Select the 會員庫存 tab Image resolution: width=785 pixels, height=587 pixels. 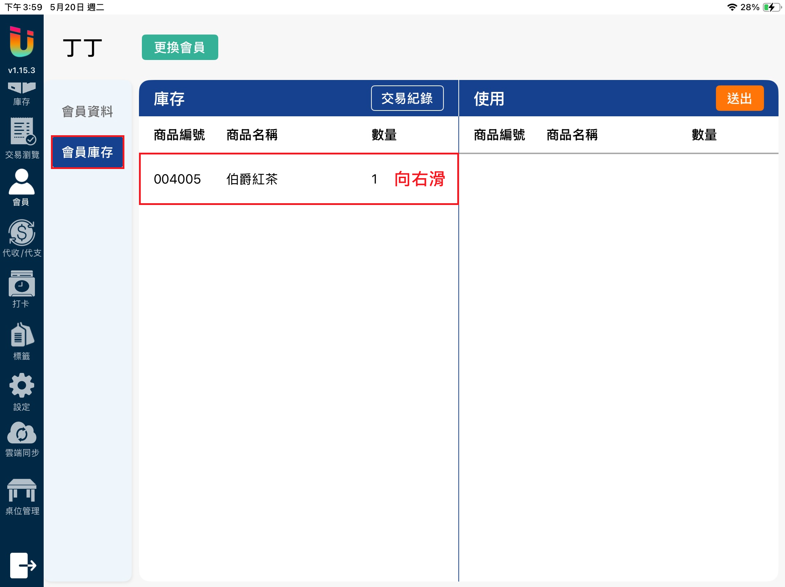[87, 152]
